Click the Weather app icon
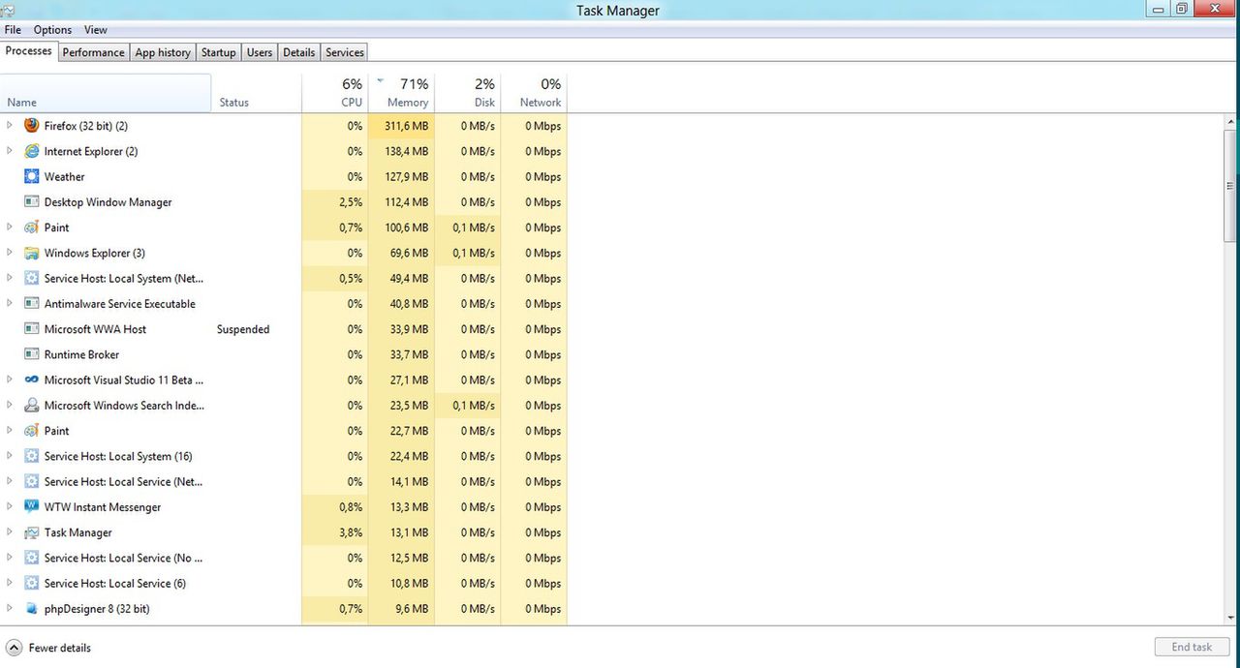Image resolution: width=1240 pixels, height=668 pixels. click(x=31, y=176)
